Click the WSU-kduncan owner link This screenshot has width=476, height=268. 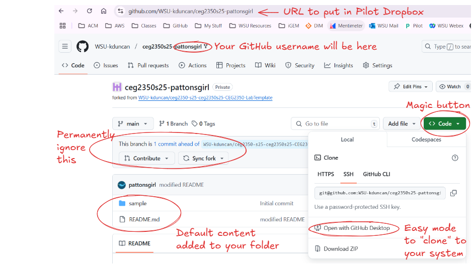tap(112, 47)
